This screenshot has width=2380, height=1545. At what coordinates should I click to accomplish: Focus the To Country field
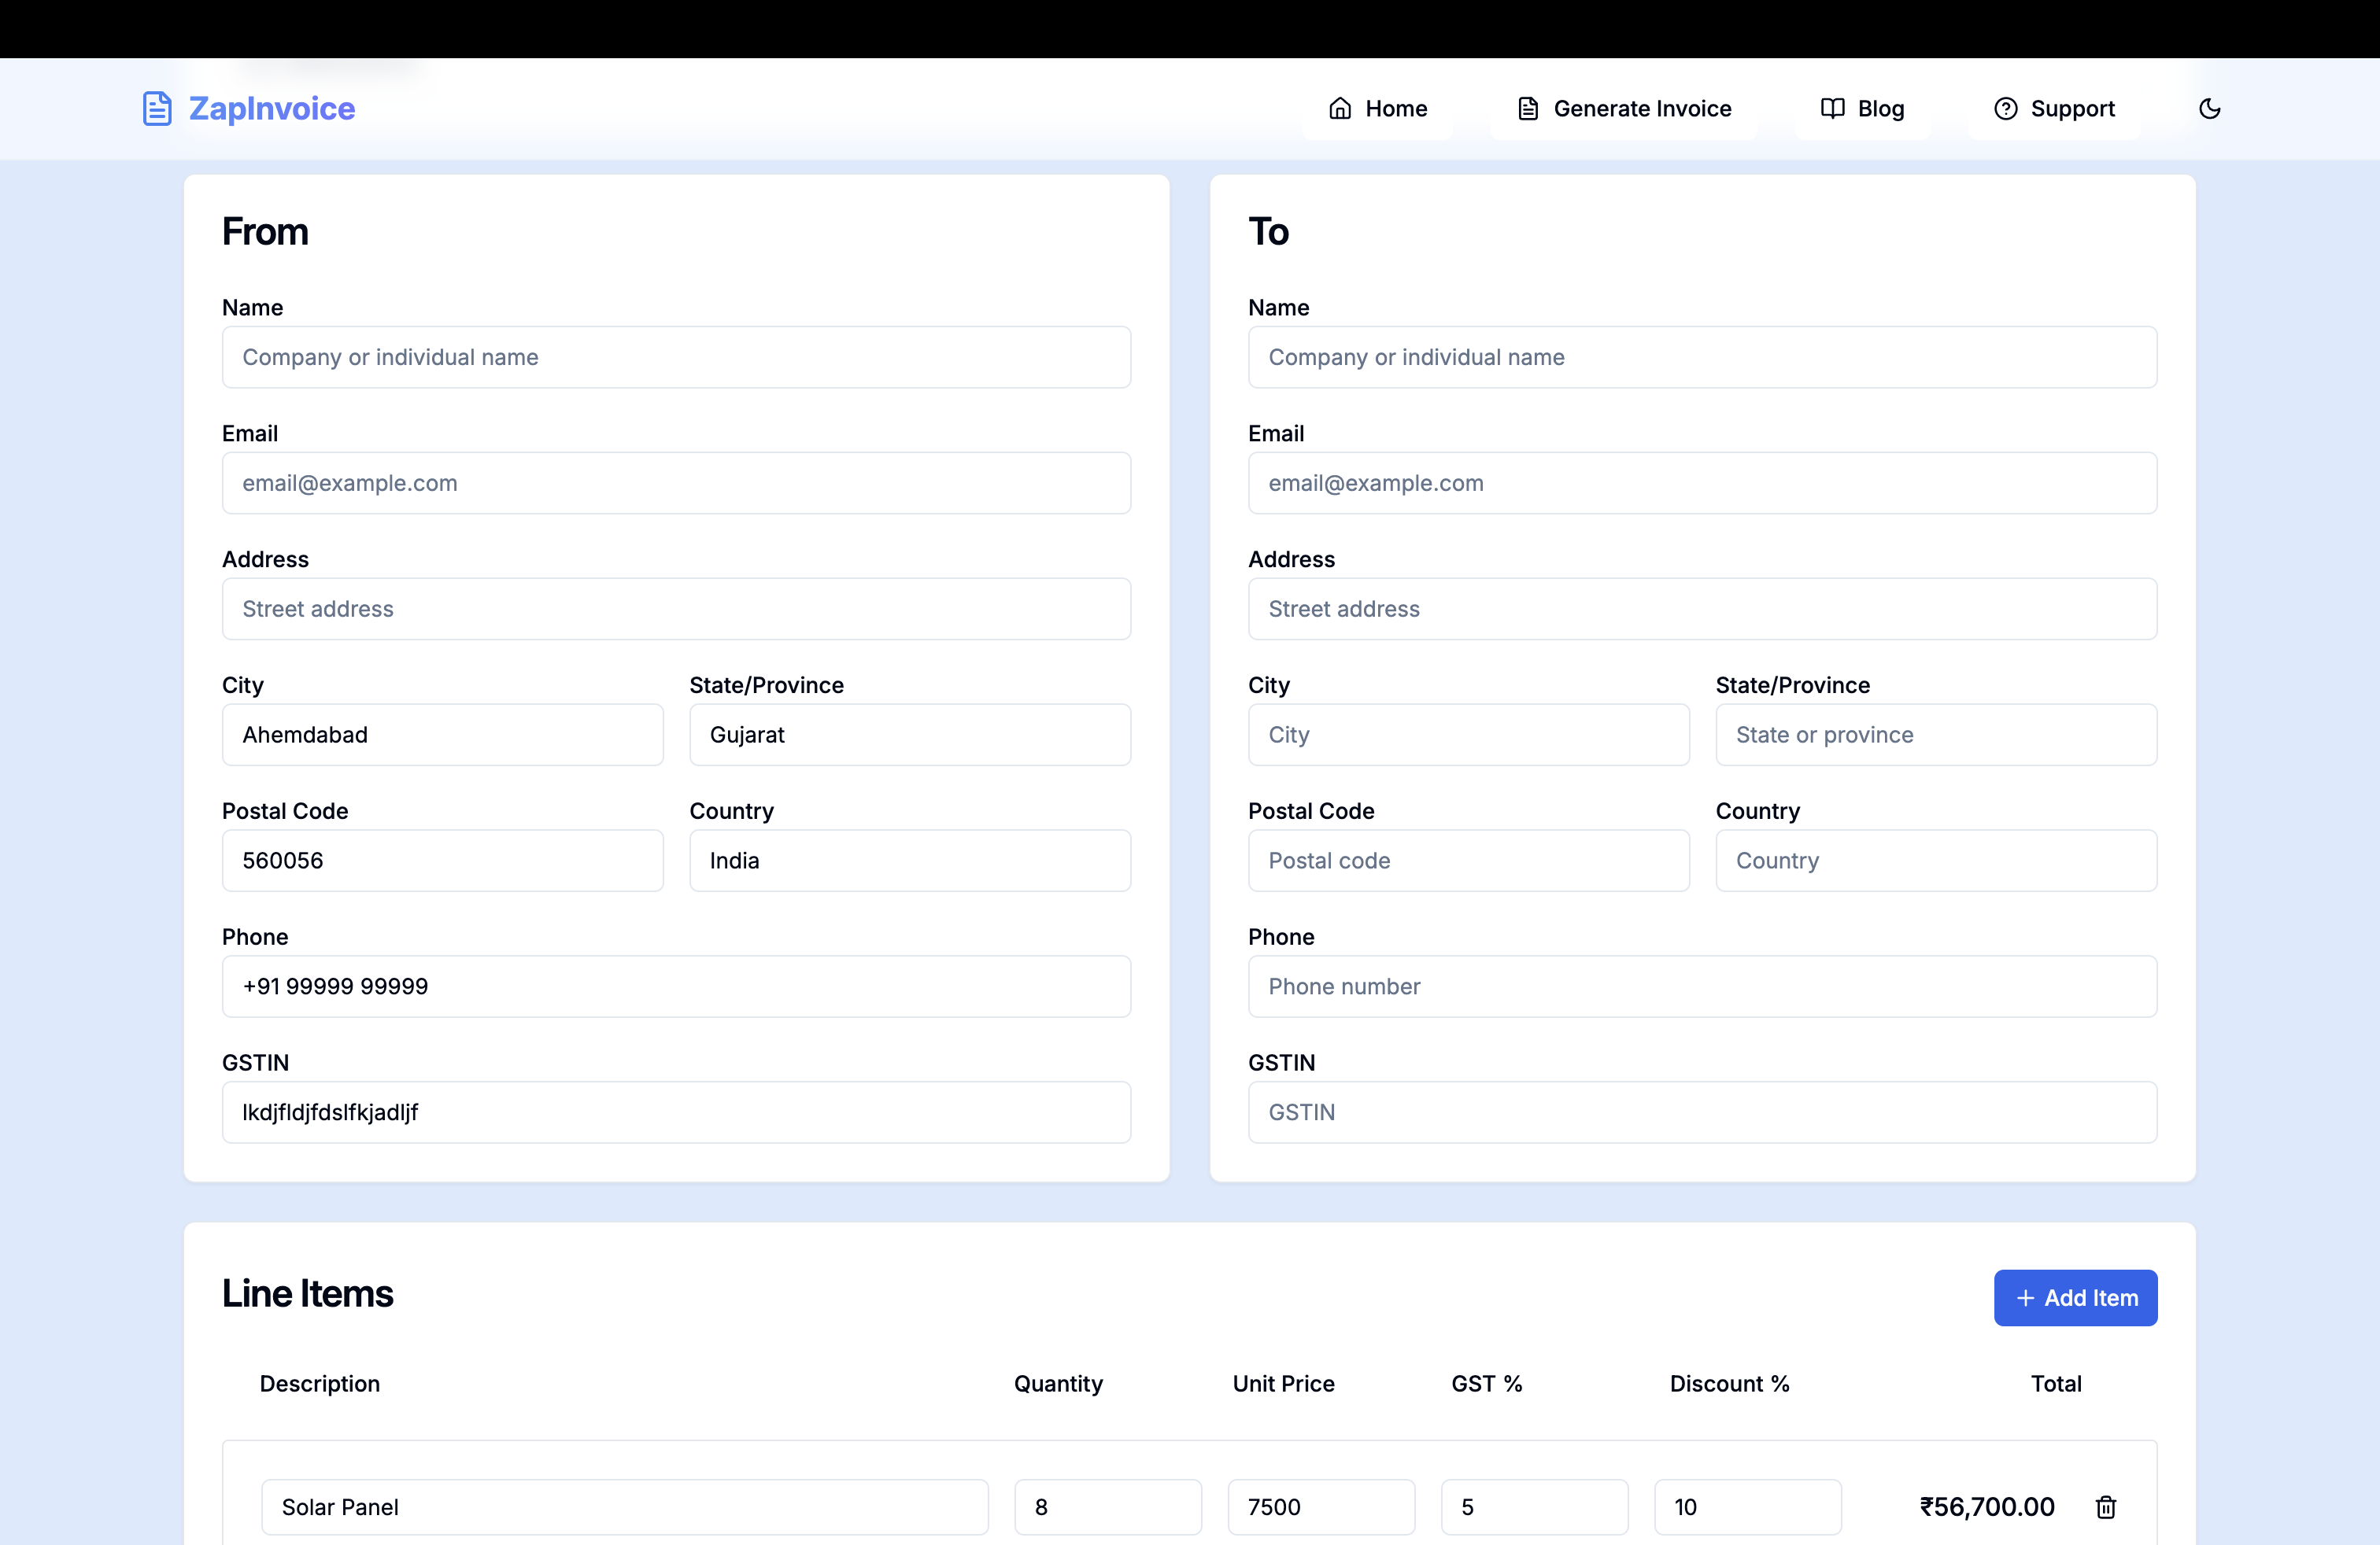click(1936, 861)
